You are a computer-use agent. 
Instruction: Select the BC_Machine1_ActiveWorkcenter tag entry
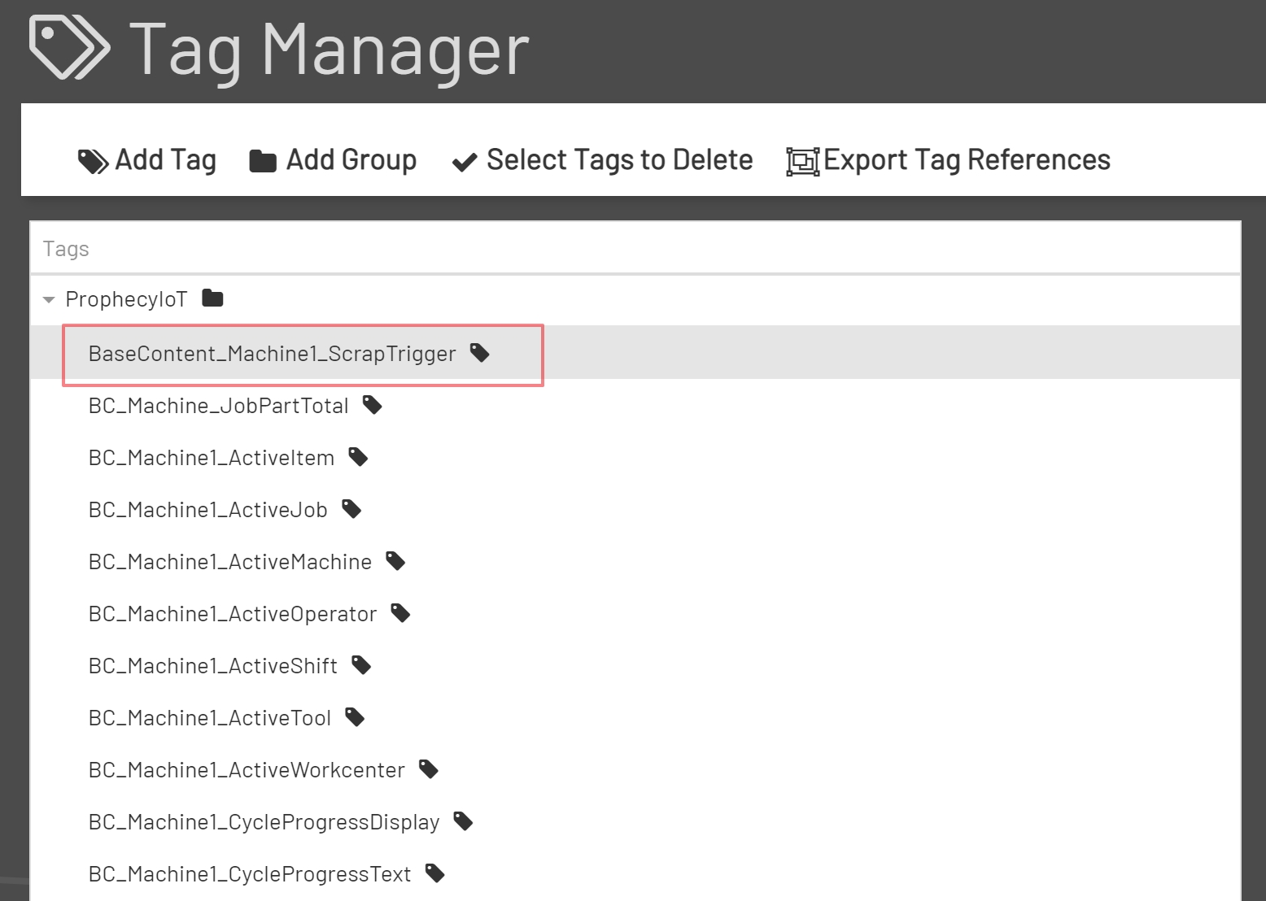tap(247, 768)
